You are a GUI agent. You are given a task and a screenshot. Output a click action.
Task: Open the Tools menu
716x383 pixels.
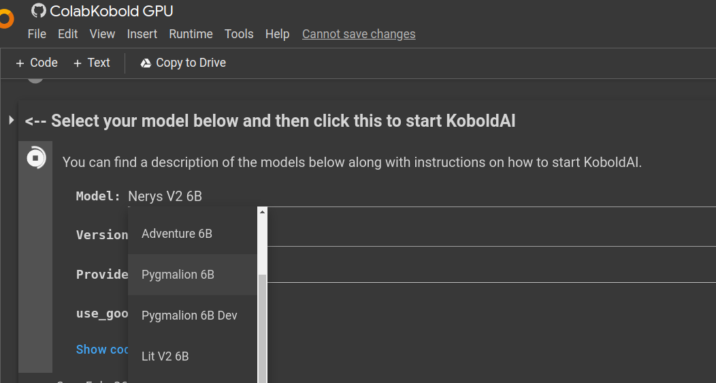(x=239, y=34)
